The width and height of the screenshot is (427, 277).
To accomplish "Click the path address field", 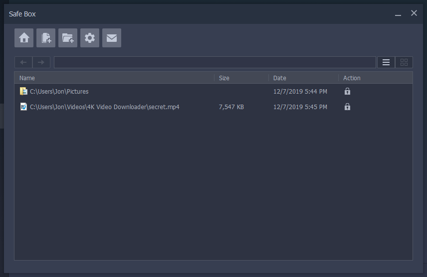I will [215, 62].
